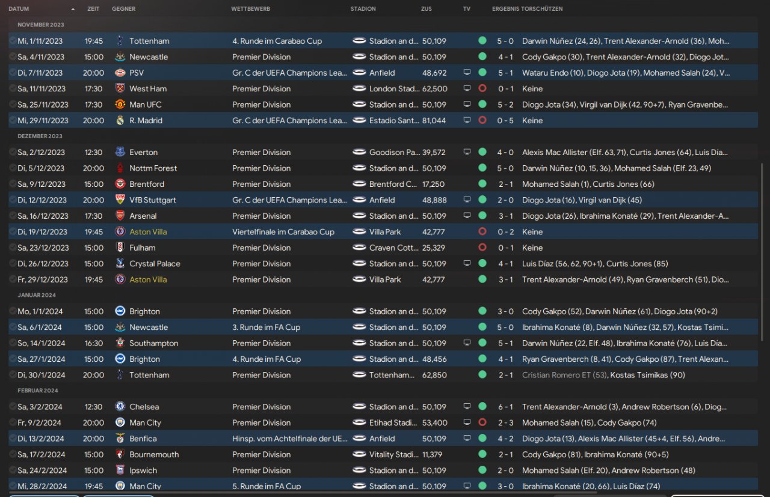This screenshot has width=770, height=497.
Task: Click the Brentford club badge
Action: [x=120, y=184]
